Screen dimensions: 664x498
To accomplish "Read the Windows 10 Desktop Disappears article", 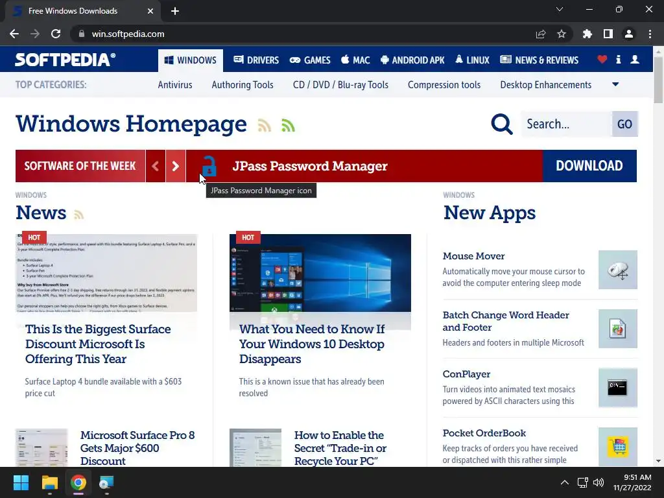I will 312,344.
